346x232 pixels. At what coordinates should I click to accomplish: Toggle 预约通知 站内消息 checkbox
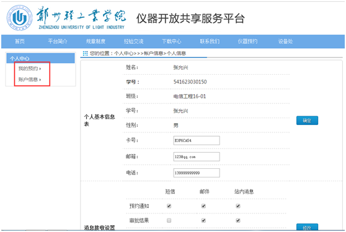pyautogui.click(x=238, y=206)
